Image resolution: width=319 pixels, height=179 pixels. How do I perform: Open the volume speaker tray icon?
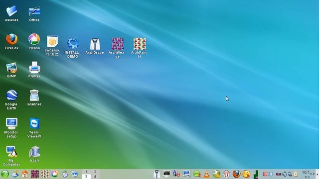tap(285, 174)
